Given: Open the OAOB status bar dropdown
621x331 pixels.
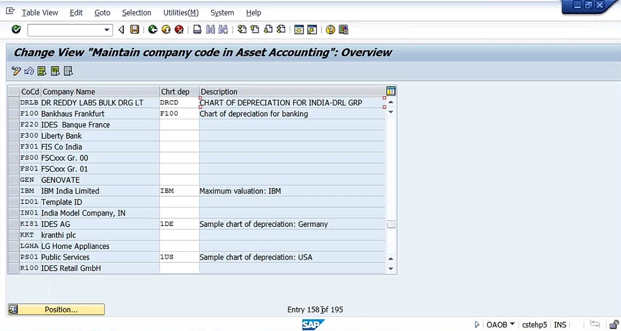Looking at the screenshot, I should tap(512, 324).
